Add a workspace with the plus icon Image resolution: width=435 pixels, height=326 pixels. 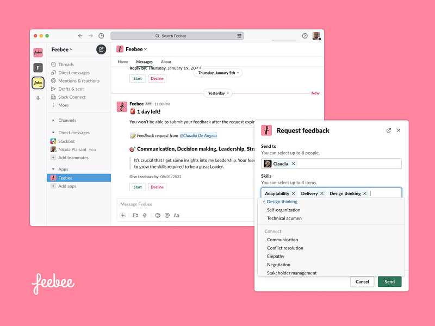[x=38, y=98]
